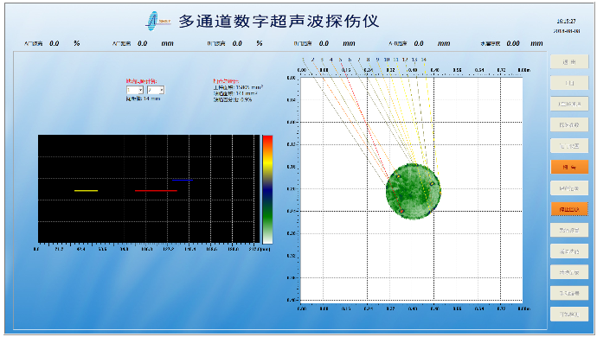
Task: Click the upper orange button in right panel
Action: point(569,167)
